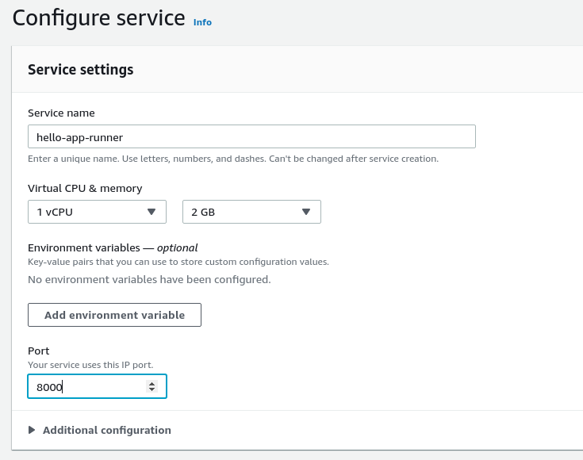Focus the Port number field
The image size is (583, 460).
[x=87, y=387]
